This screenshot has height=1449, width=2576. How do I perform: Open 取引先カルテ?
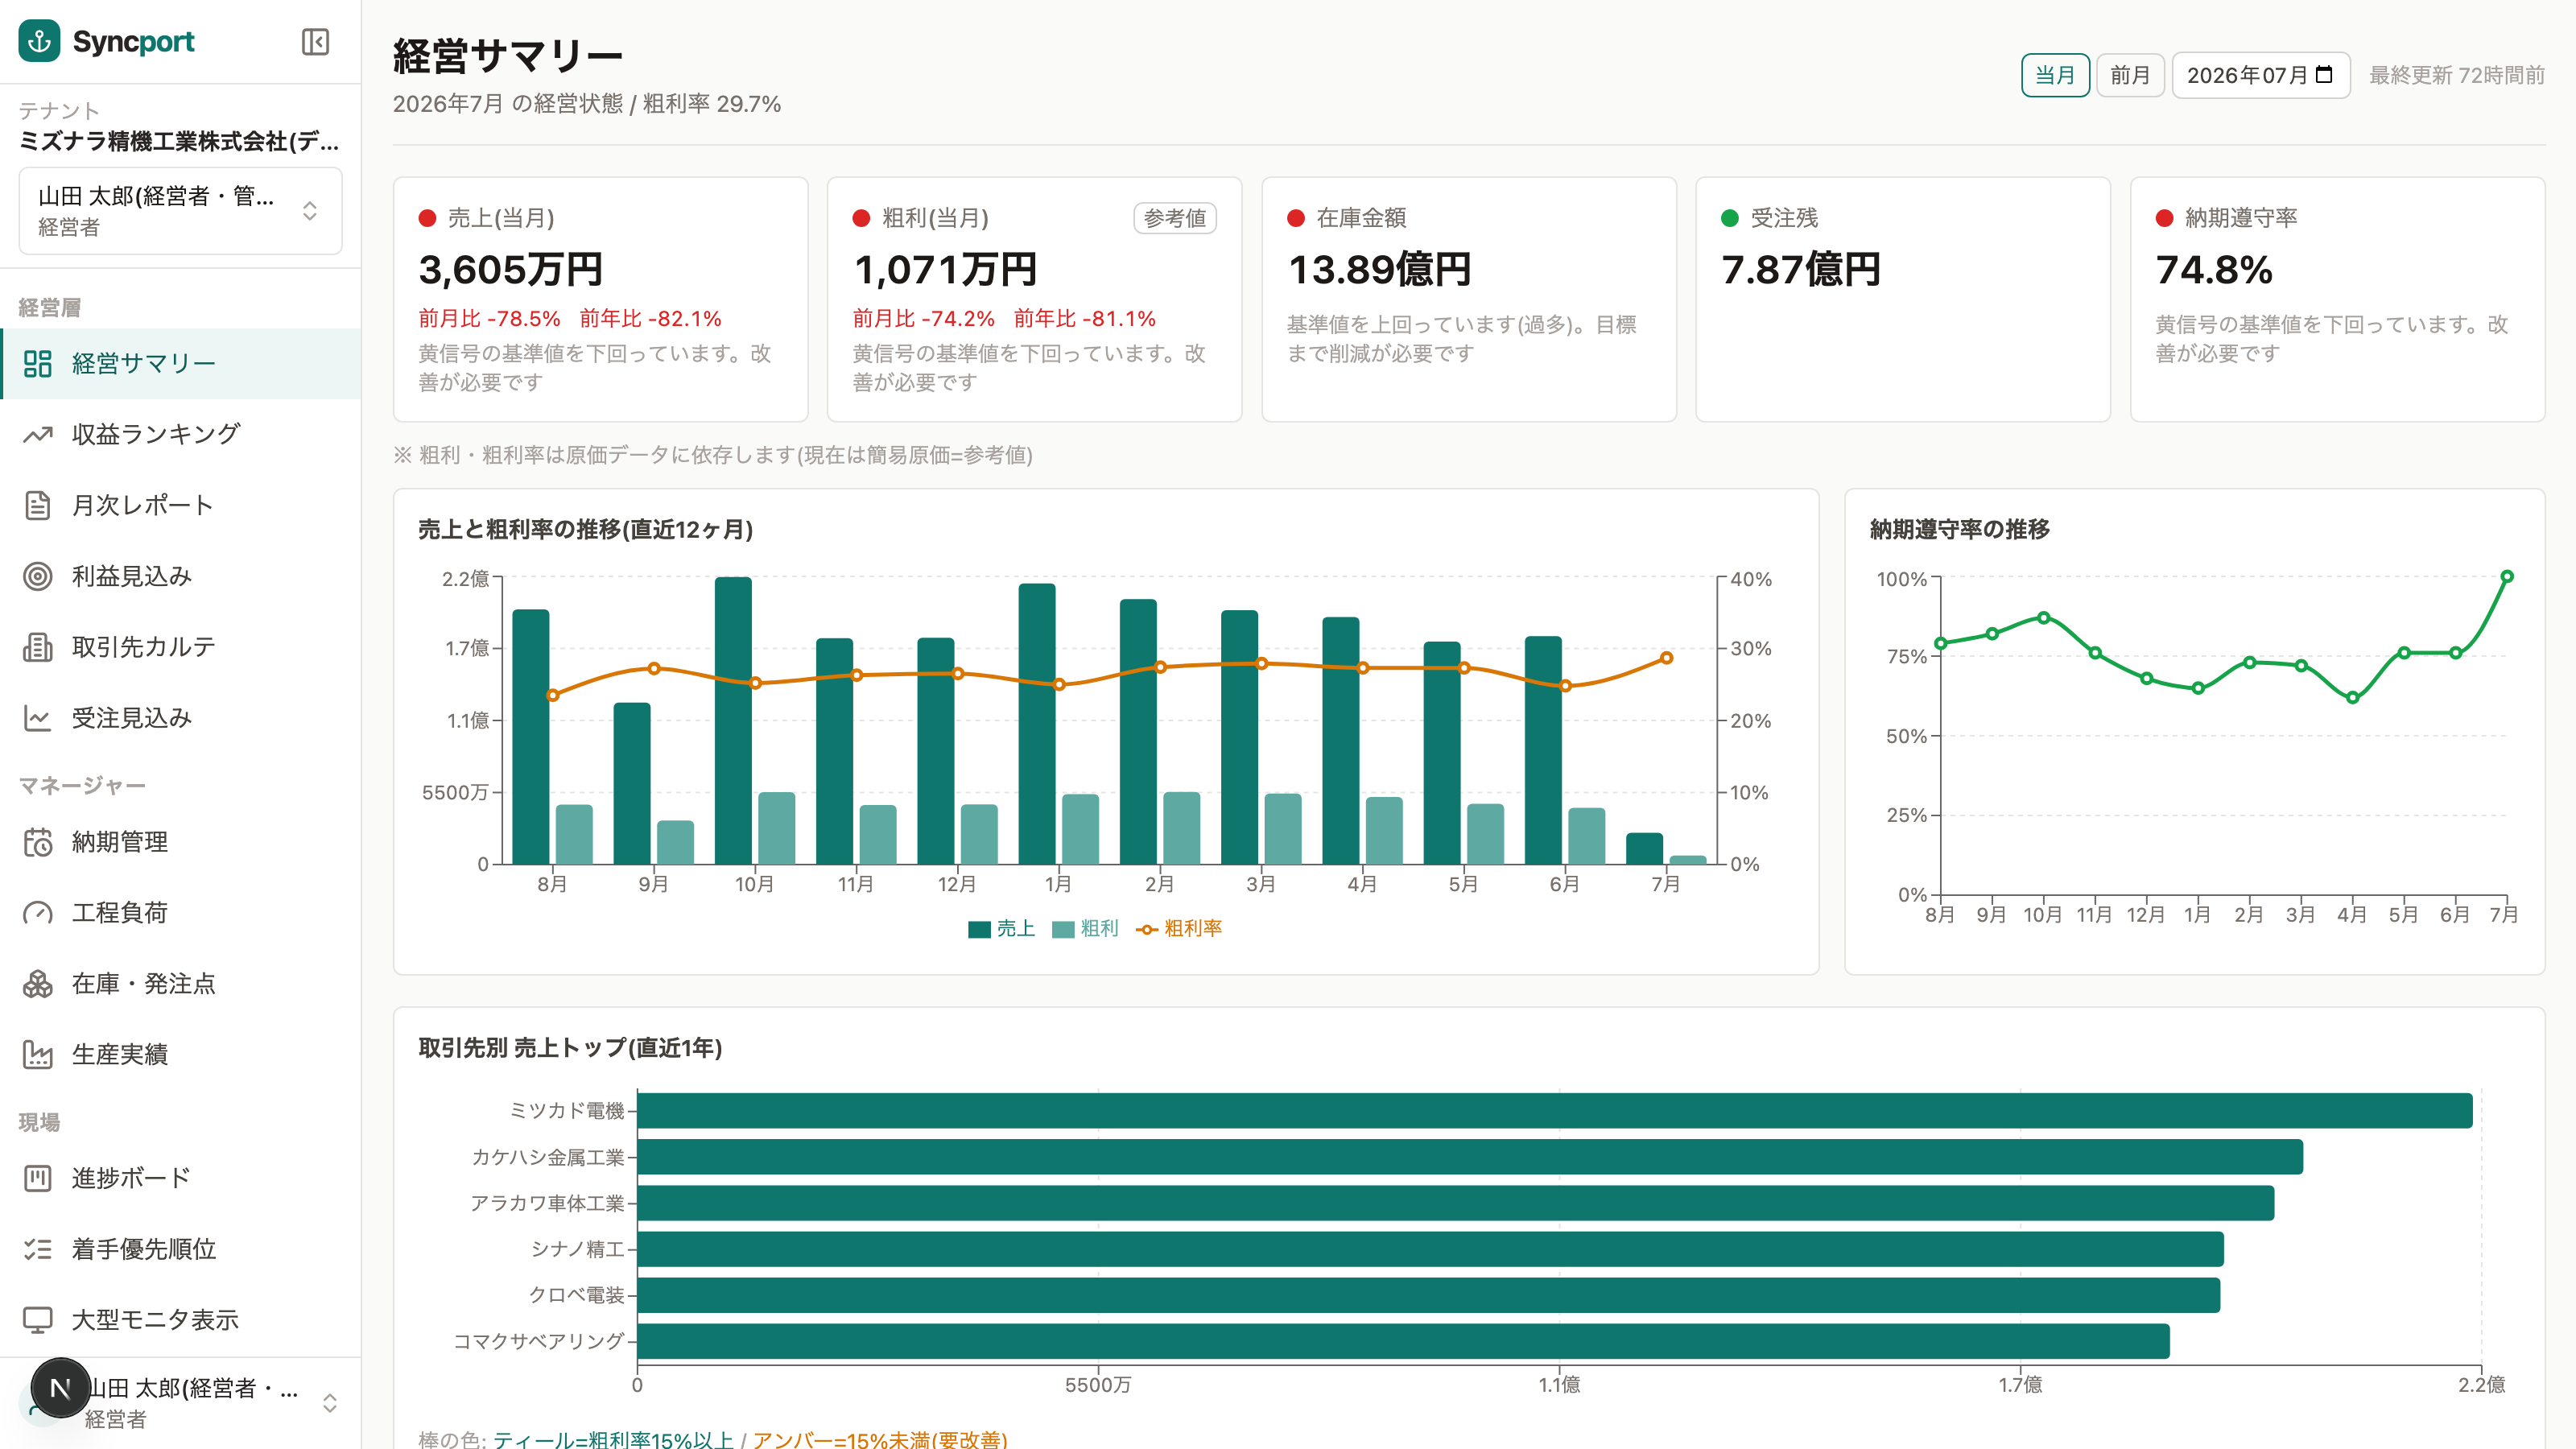pos(181,647)
